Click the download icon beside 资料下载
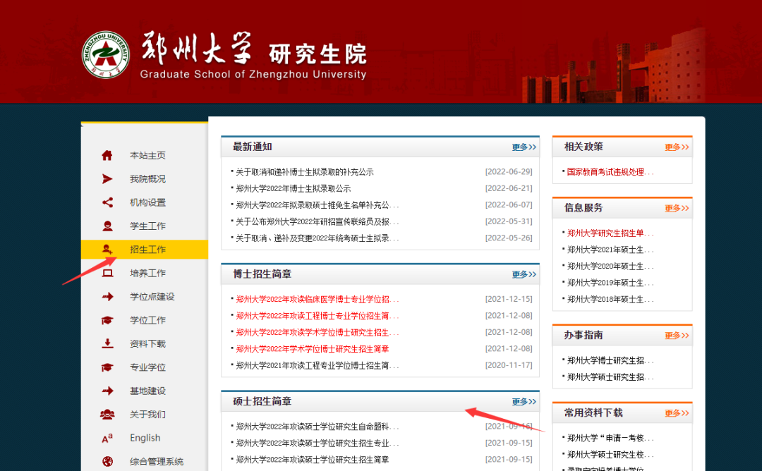The image size is (762, 471). coord(107,344)
